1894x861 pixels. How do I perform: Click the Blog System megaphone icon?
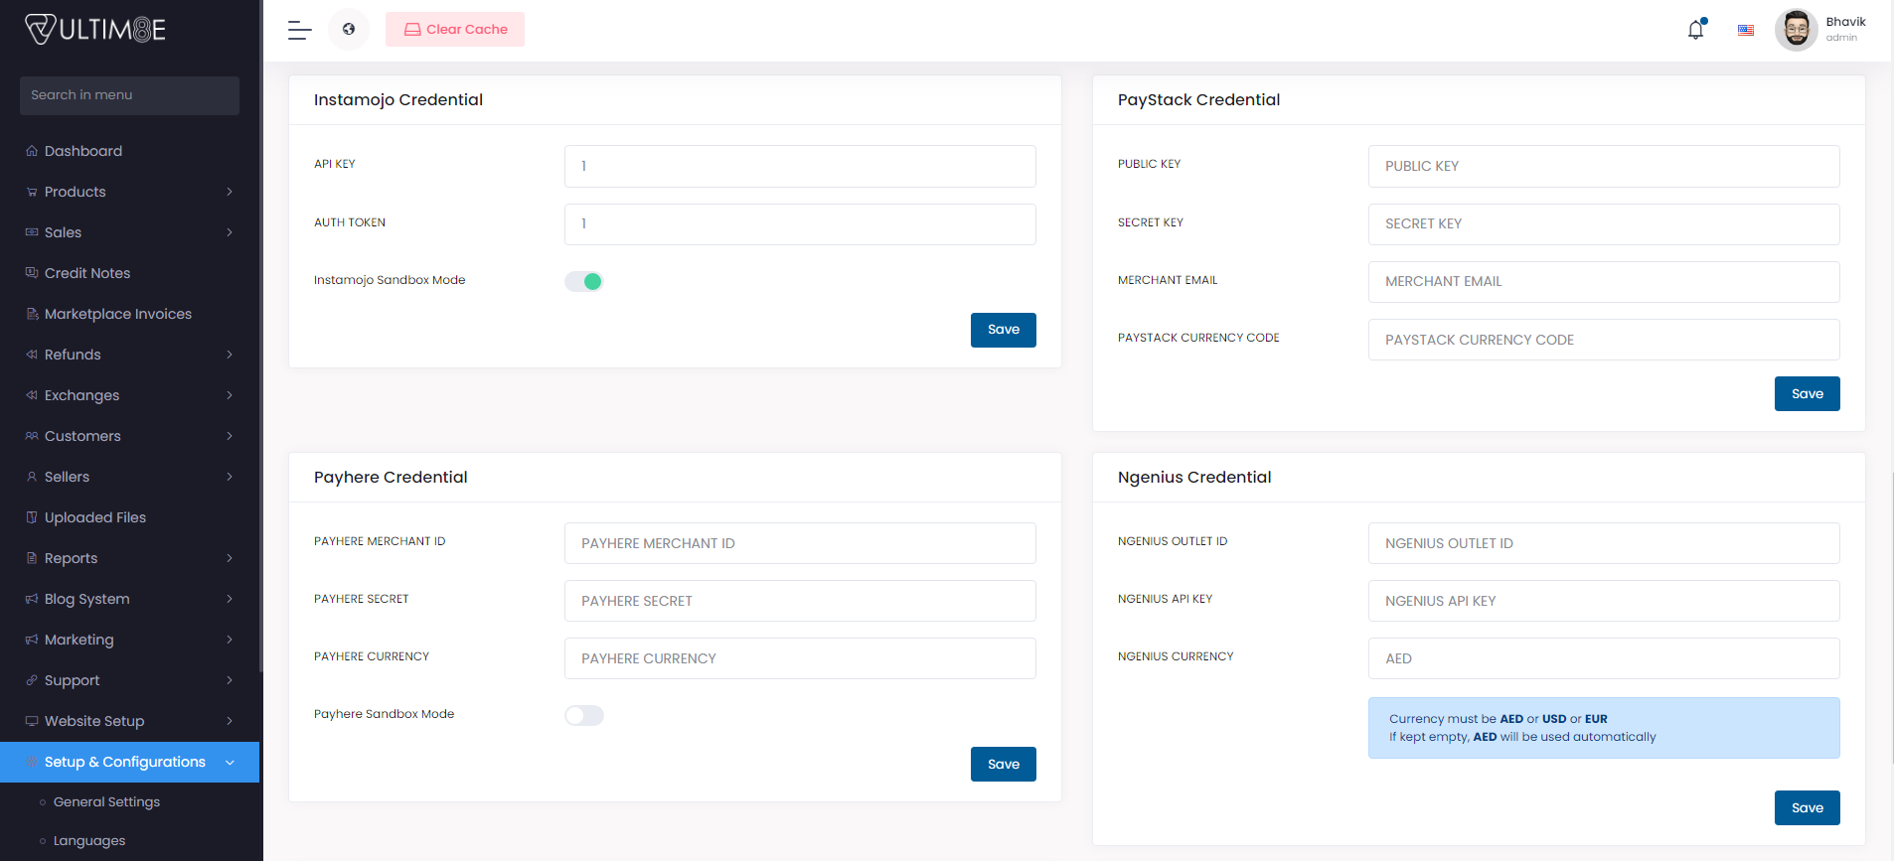point(32,599)
